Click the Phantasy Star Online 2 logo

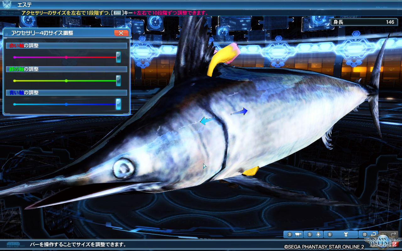pyautogui.click(x=383, y=242)
